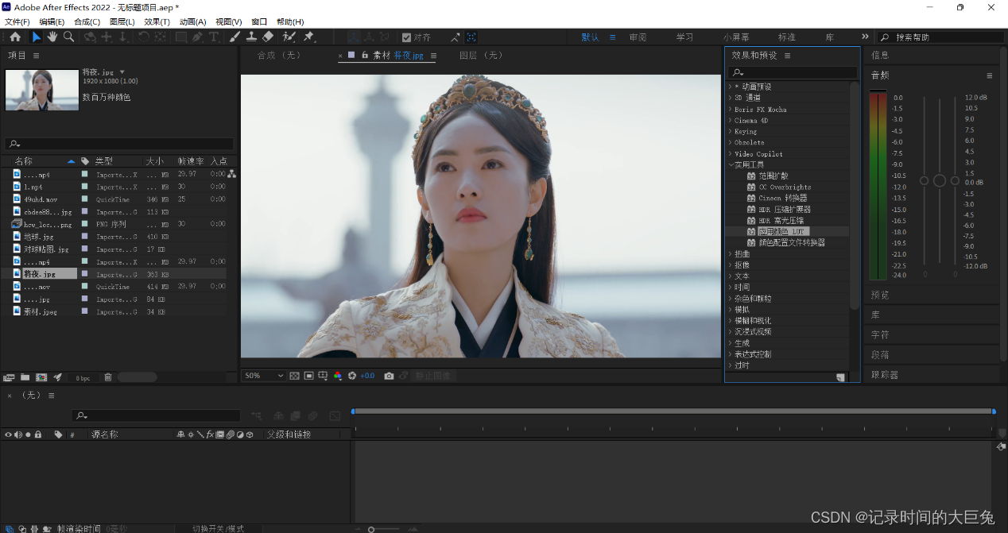The image size is (1008, 533).
Task: Expand the Video Copilot category
Action: pyautogui.click(x=730, y=153)
